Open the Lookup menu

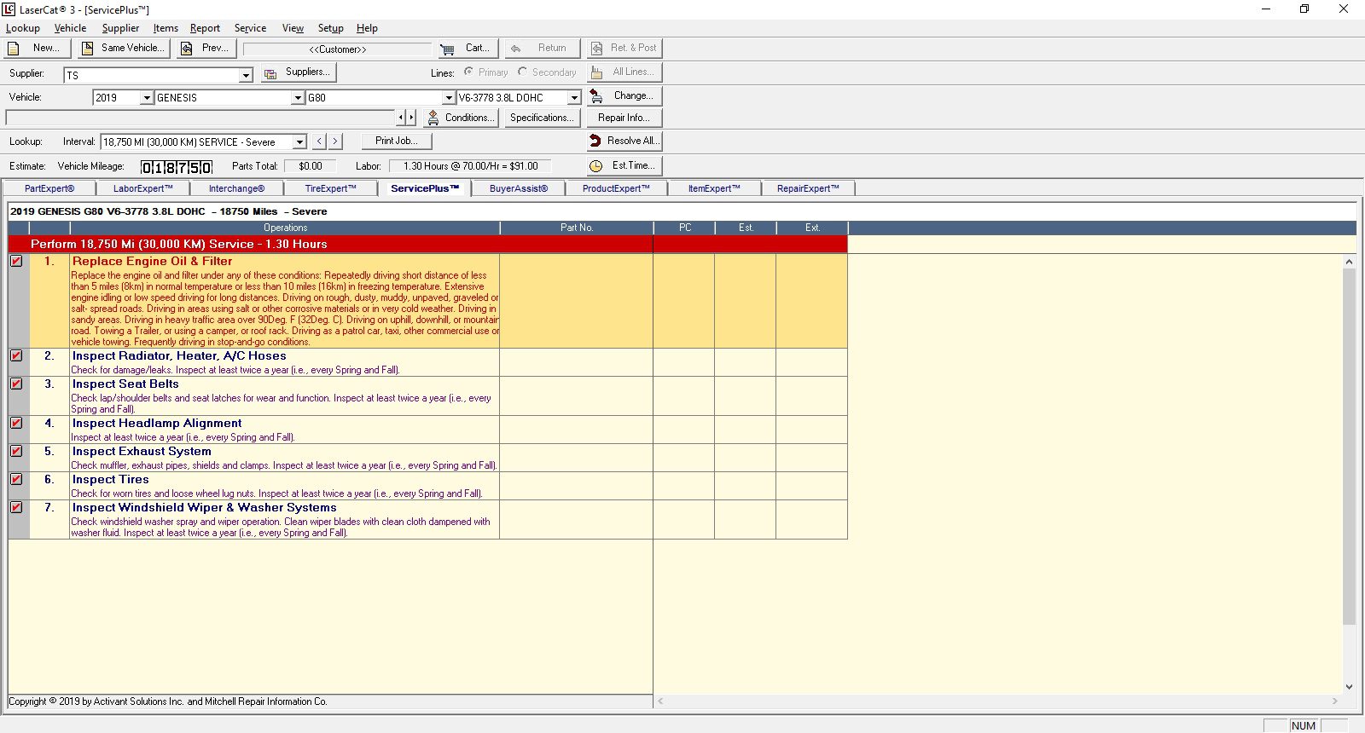click(x=23, y=28)
